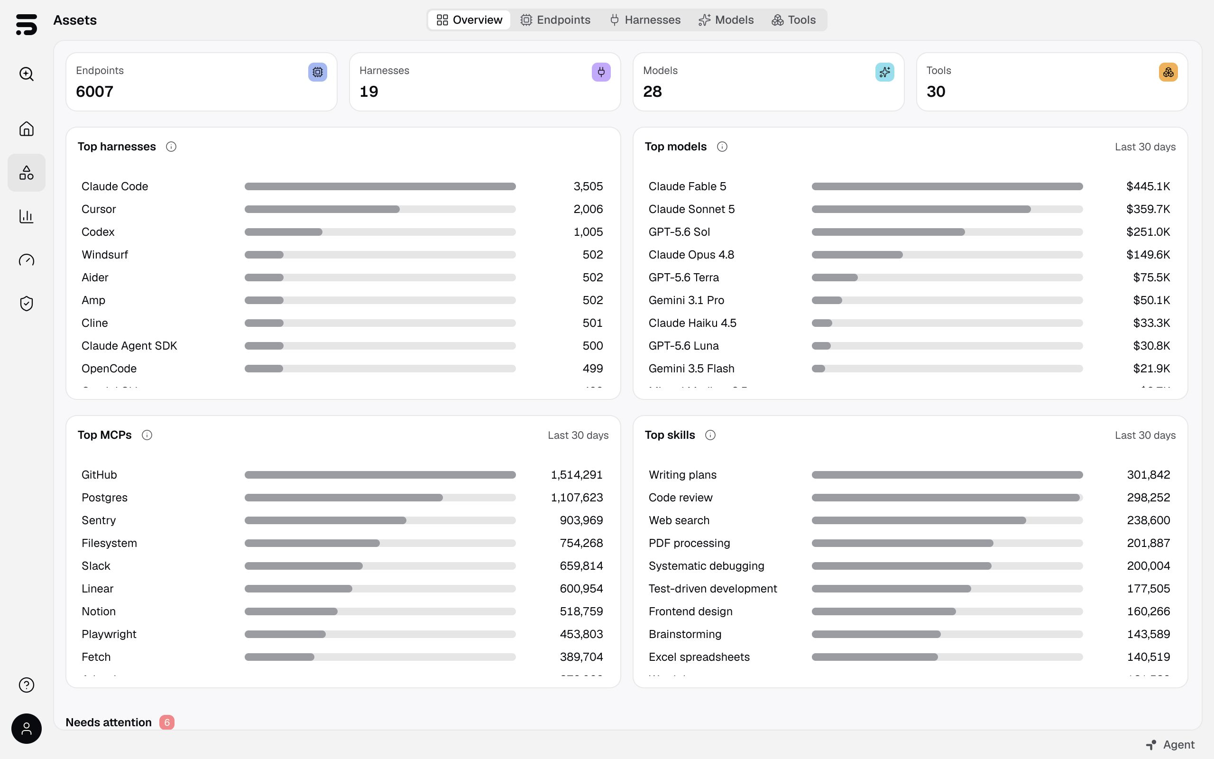Select the Frontend design skill row
This screenshot has width=1214, height=759.
click(910, 611)
